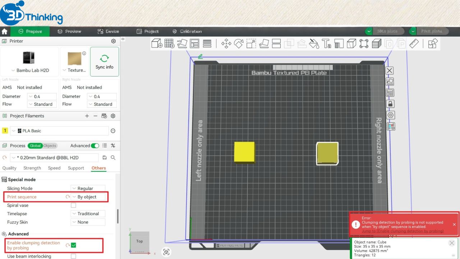
Task: Save the process preset with disk icon
Action: (x=105, y=158)
